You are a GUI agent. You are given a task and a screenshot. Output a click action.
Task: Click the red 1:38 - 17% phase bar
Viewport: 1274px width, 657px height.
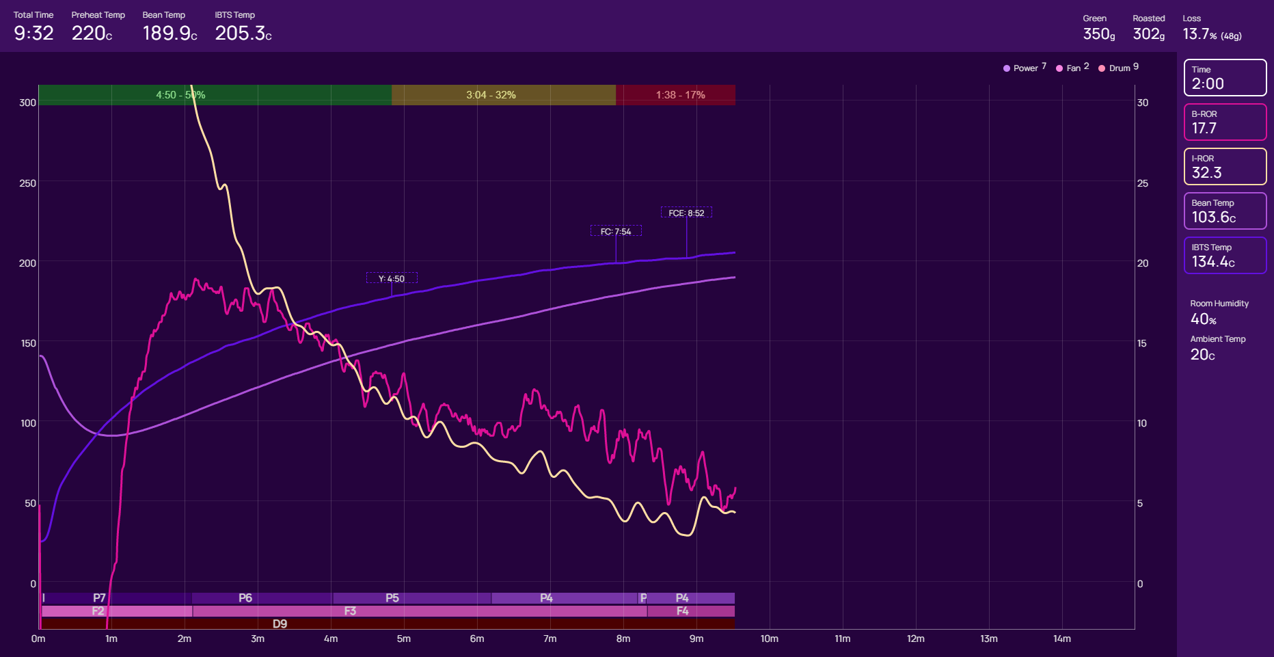coord(675,95)
